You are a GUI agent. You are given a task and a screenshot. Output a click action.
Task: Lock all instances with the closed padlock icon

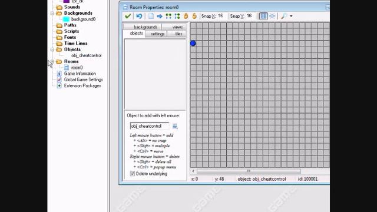(186, 16)
